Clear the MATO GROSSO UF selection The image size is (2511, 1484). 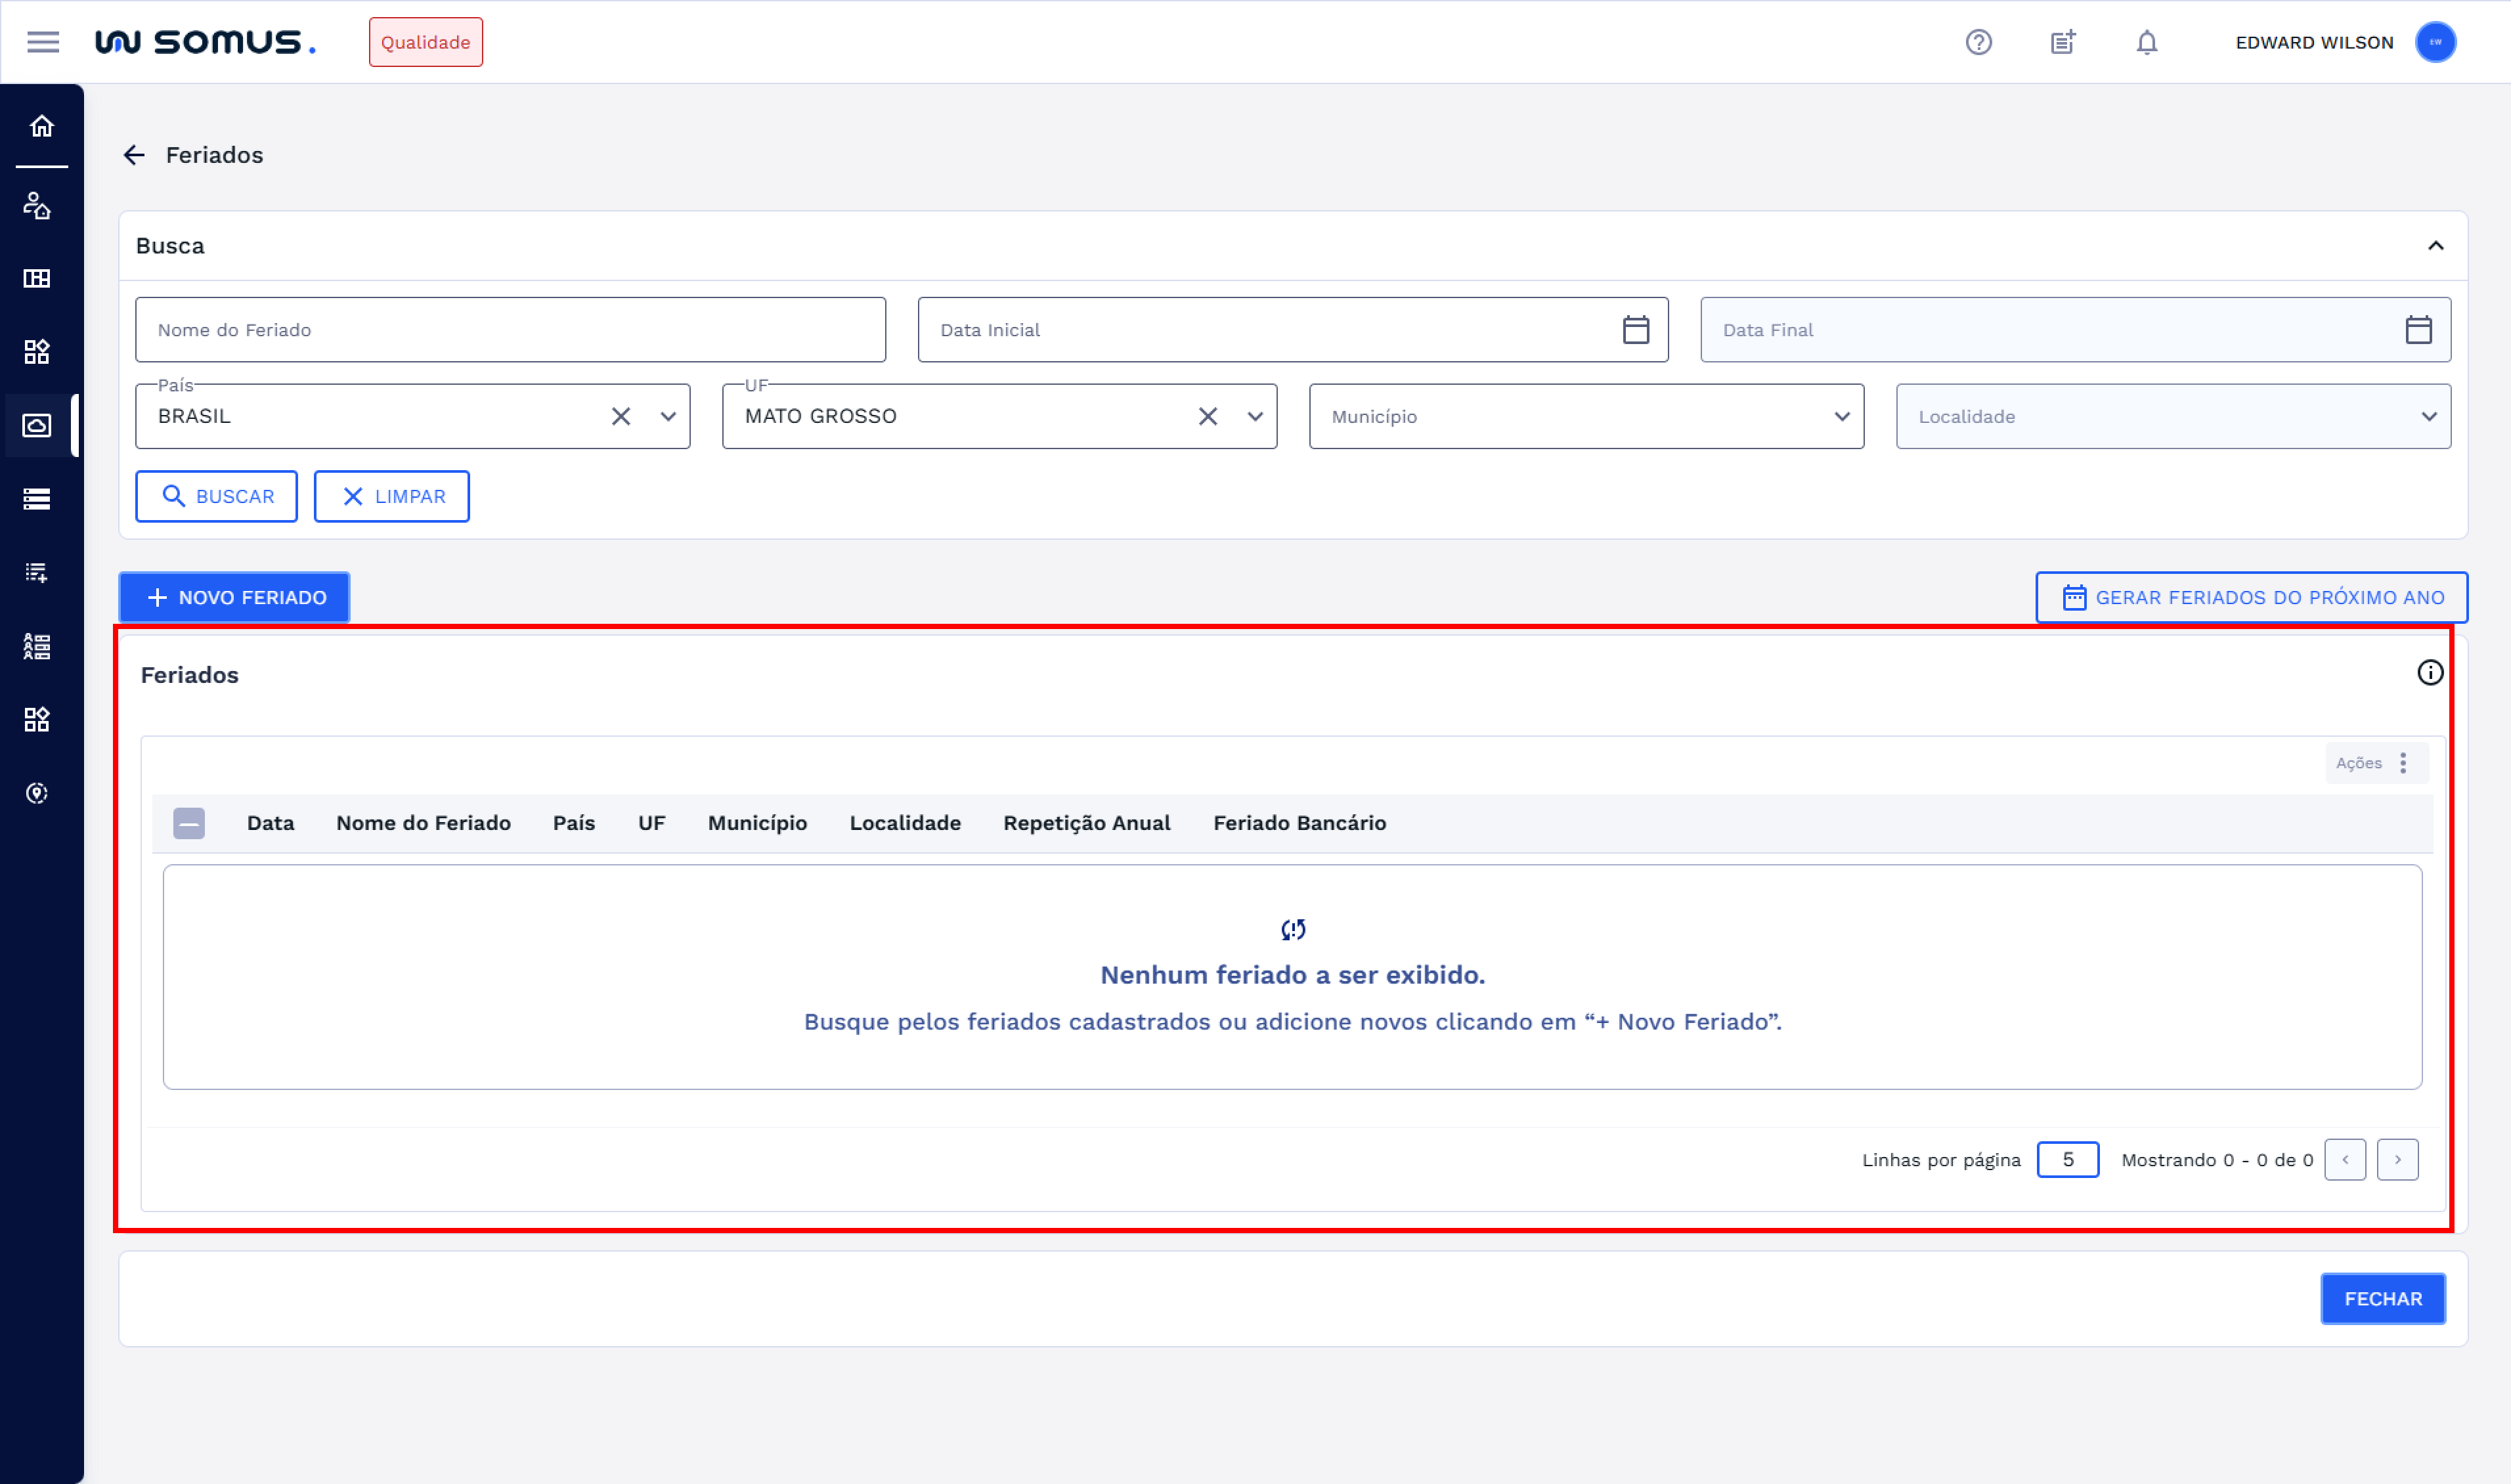coord(1207,416)
